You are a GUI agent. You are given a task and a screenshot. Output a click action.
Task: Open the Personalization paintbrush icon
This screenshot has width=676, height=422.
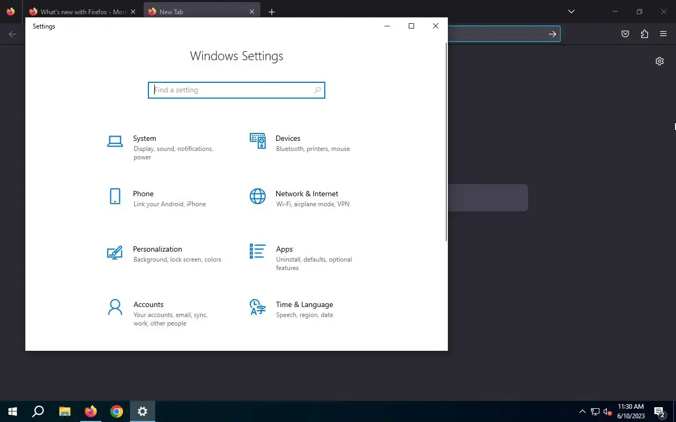pos(115,252)
